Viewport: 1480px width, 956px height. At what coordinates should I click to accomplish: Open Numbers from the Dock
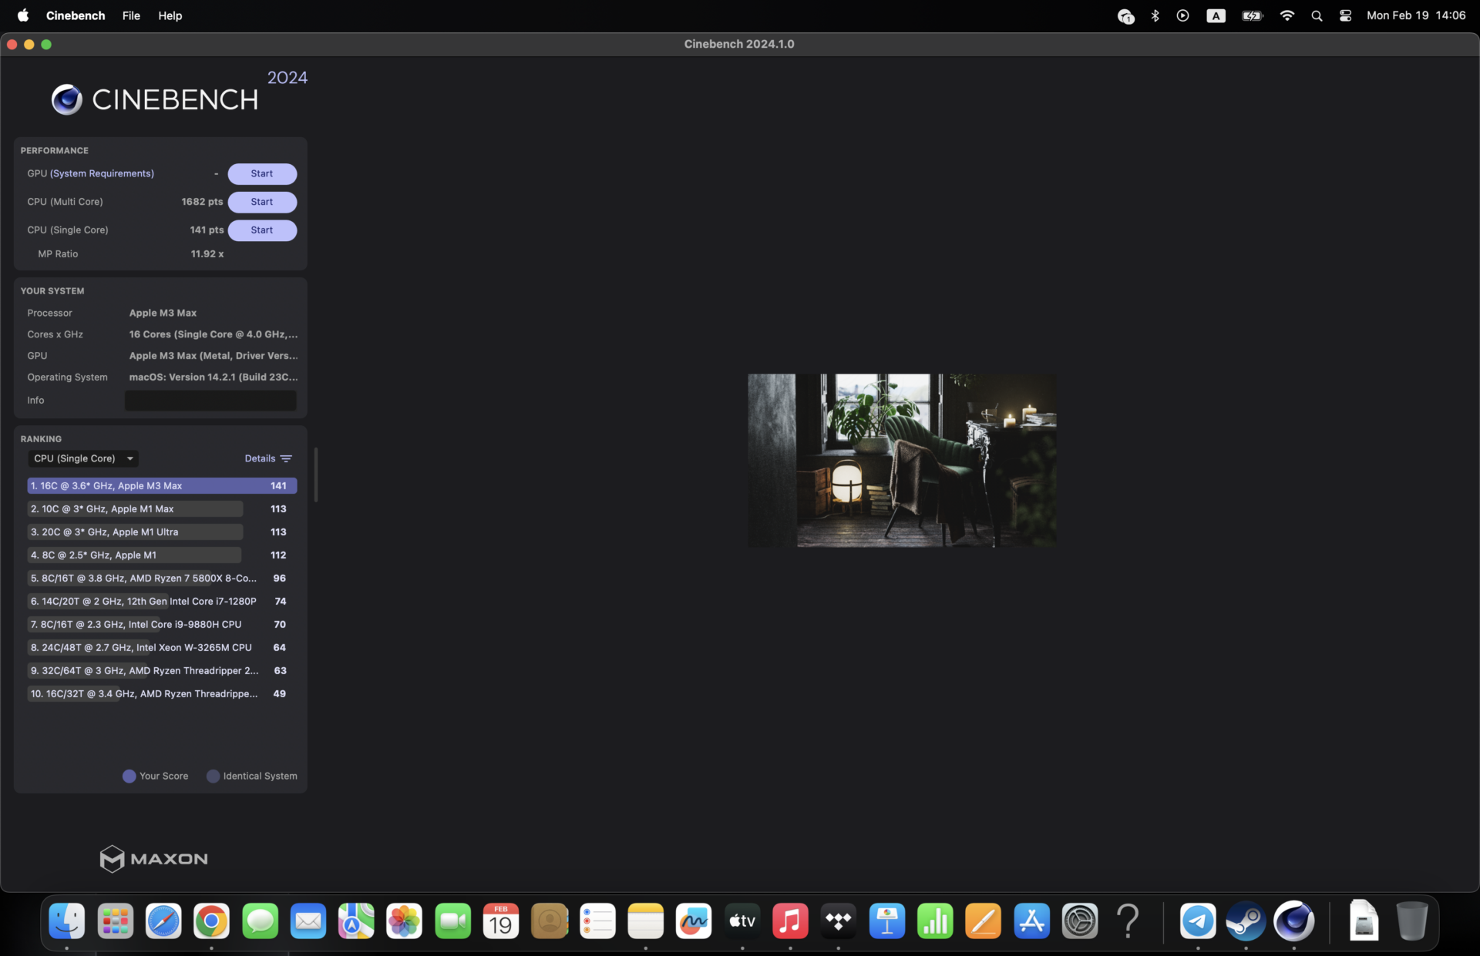point(935,921)
